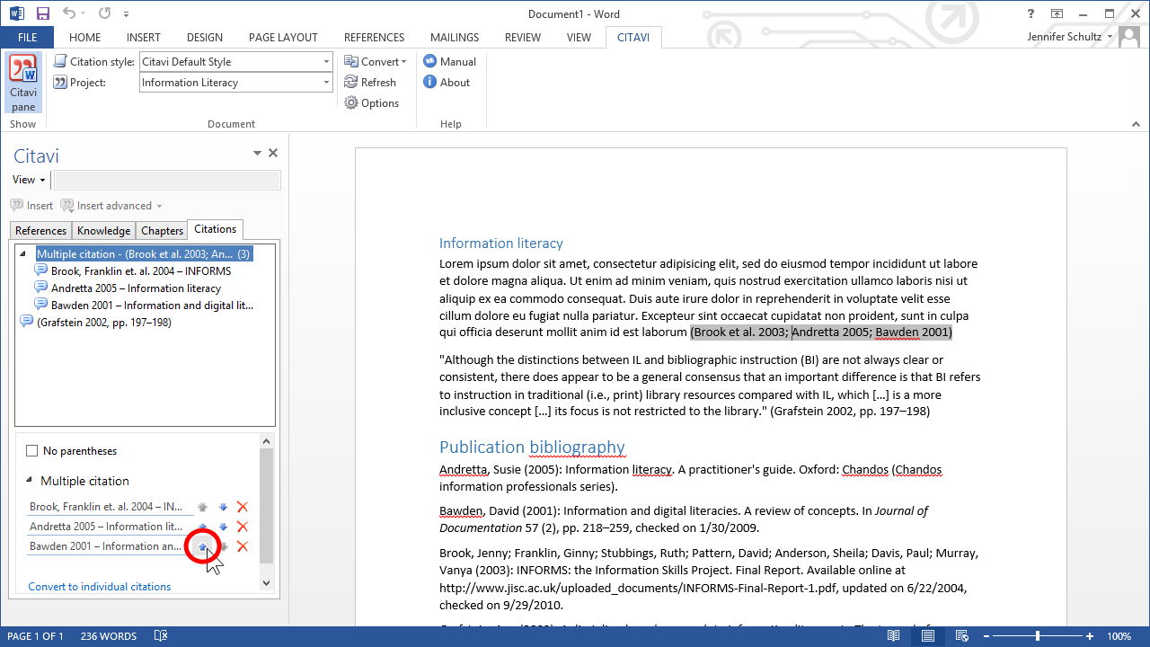This screenshot has height=647, width=1150.
Task: Collapse the Multiple citation section header
Action: pos(29,481)
